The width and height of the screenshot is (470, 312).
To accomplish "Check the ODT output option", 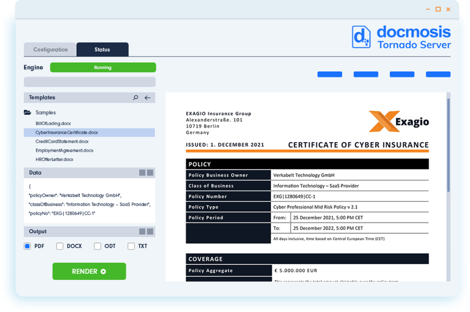I will click(97, 246).
